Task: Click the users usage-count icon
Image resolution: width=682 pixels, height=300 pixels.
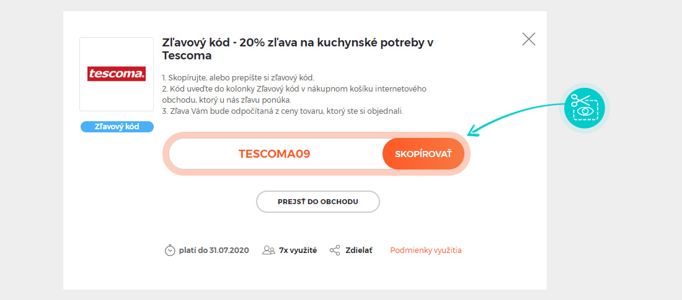Action: point(269,251)
